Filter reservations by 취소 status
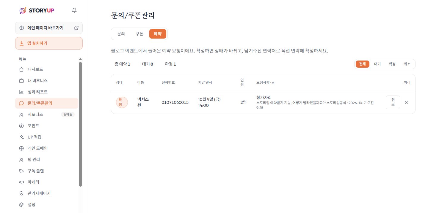The width and height of the screenshot is (439, 213). pyautogui.click(x=407, y=64)
